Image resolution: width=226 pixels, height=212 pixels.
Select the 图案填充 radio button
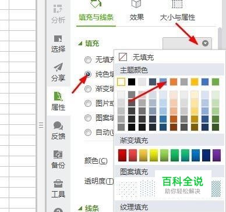coord(88,118)
